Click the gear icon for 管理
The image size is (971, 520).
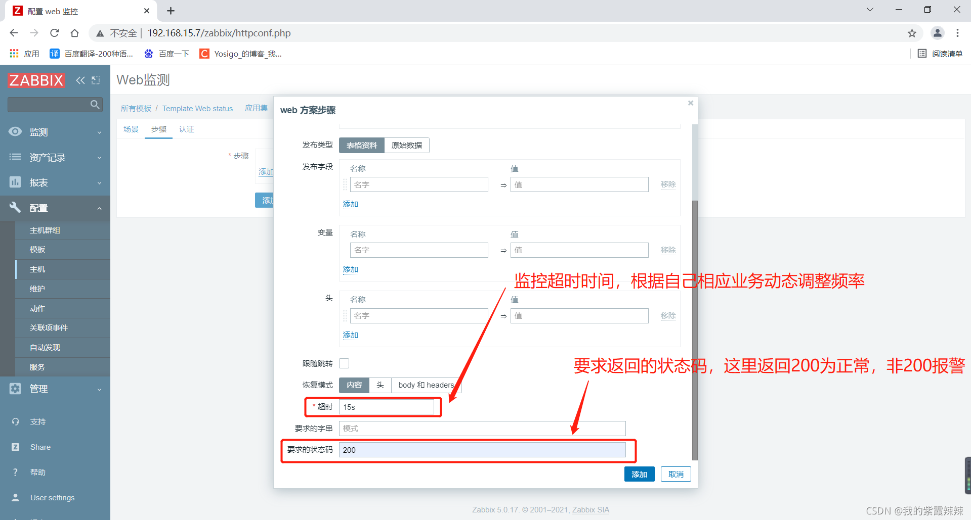point(15,389)
